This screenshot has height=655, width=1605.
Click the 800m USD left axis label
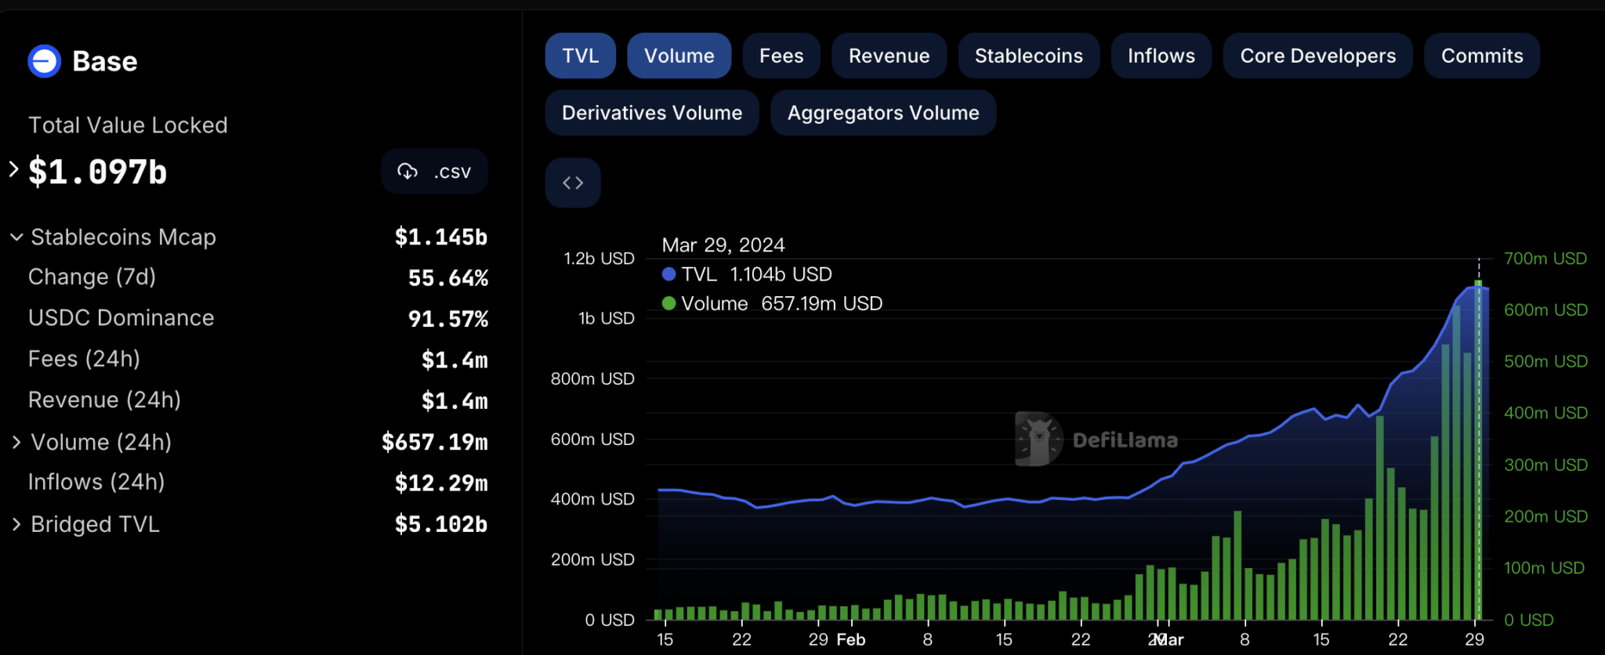[x=592, y=378]
